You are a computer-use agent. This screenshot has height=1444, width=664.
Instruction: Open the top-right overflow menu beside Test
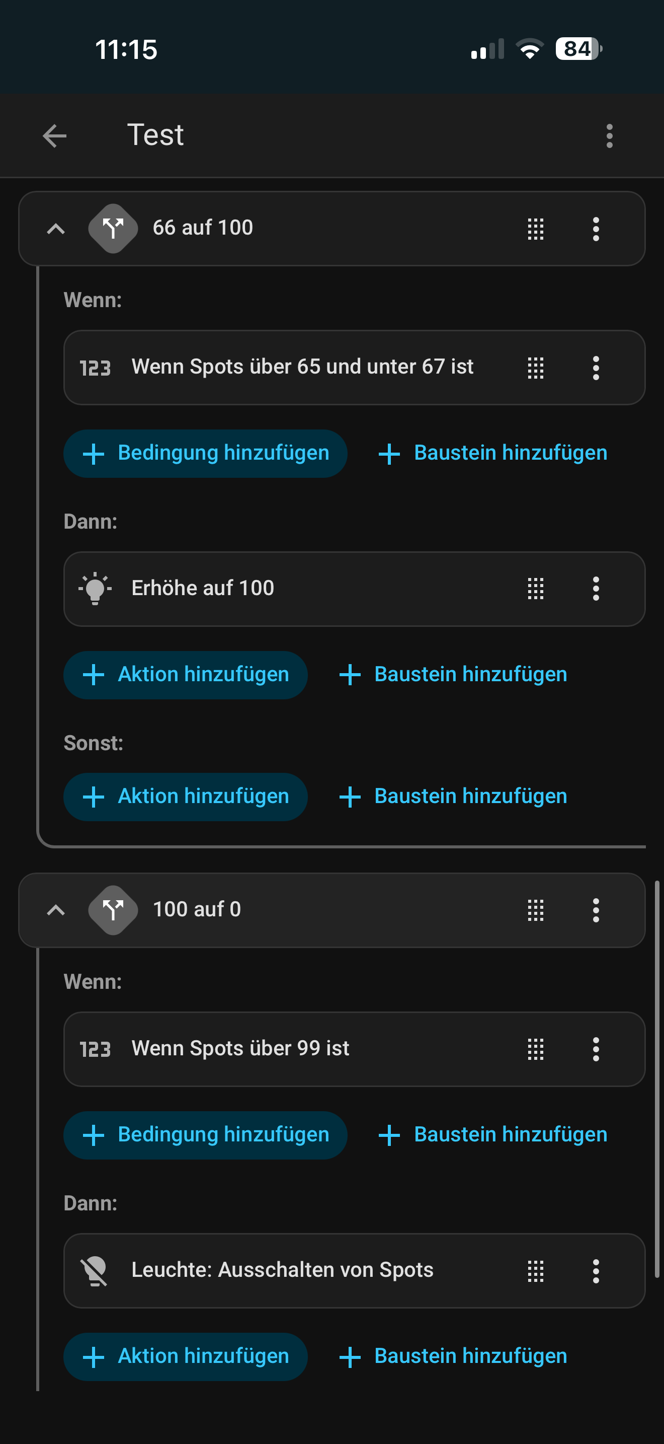click(x=609, y=135)
